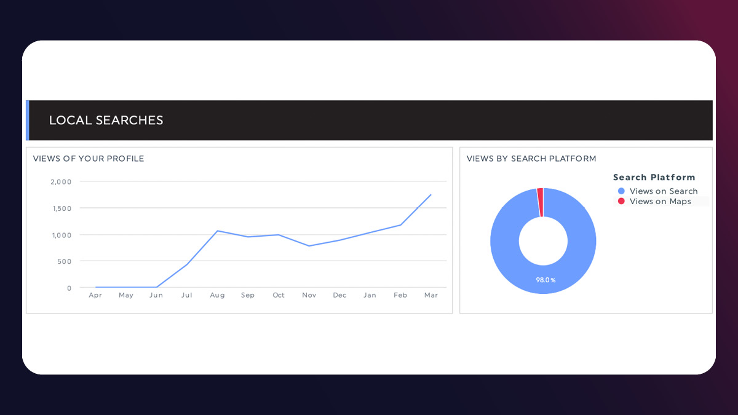
Task: Click the Jun x-axis label
Action: [156, 295]
